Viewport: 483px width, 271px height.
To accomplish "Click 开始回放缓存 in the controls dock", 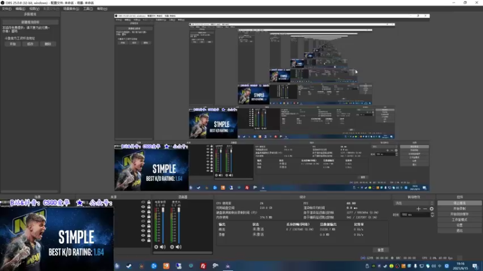I will pos(459,214).
